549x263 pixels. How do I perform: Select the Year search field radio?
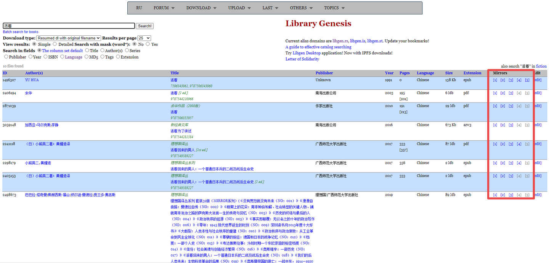30,57
